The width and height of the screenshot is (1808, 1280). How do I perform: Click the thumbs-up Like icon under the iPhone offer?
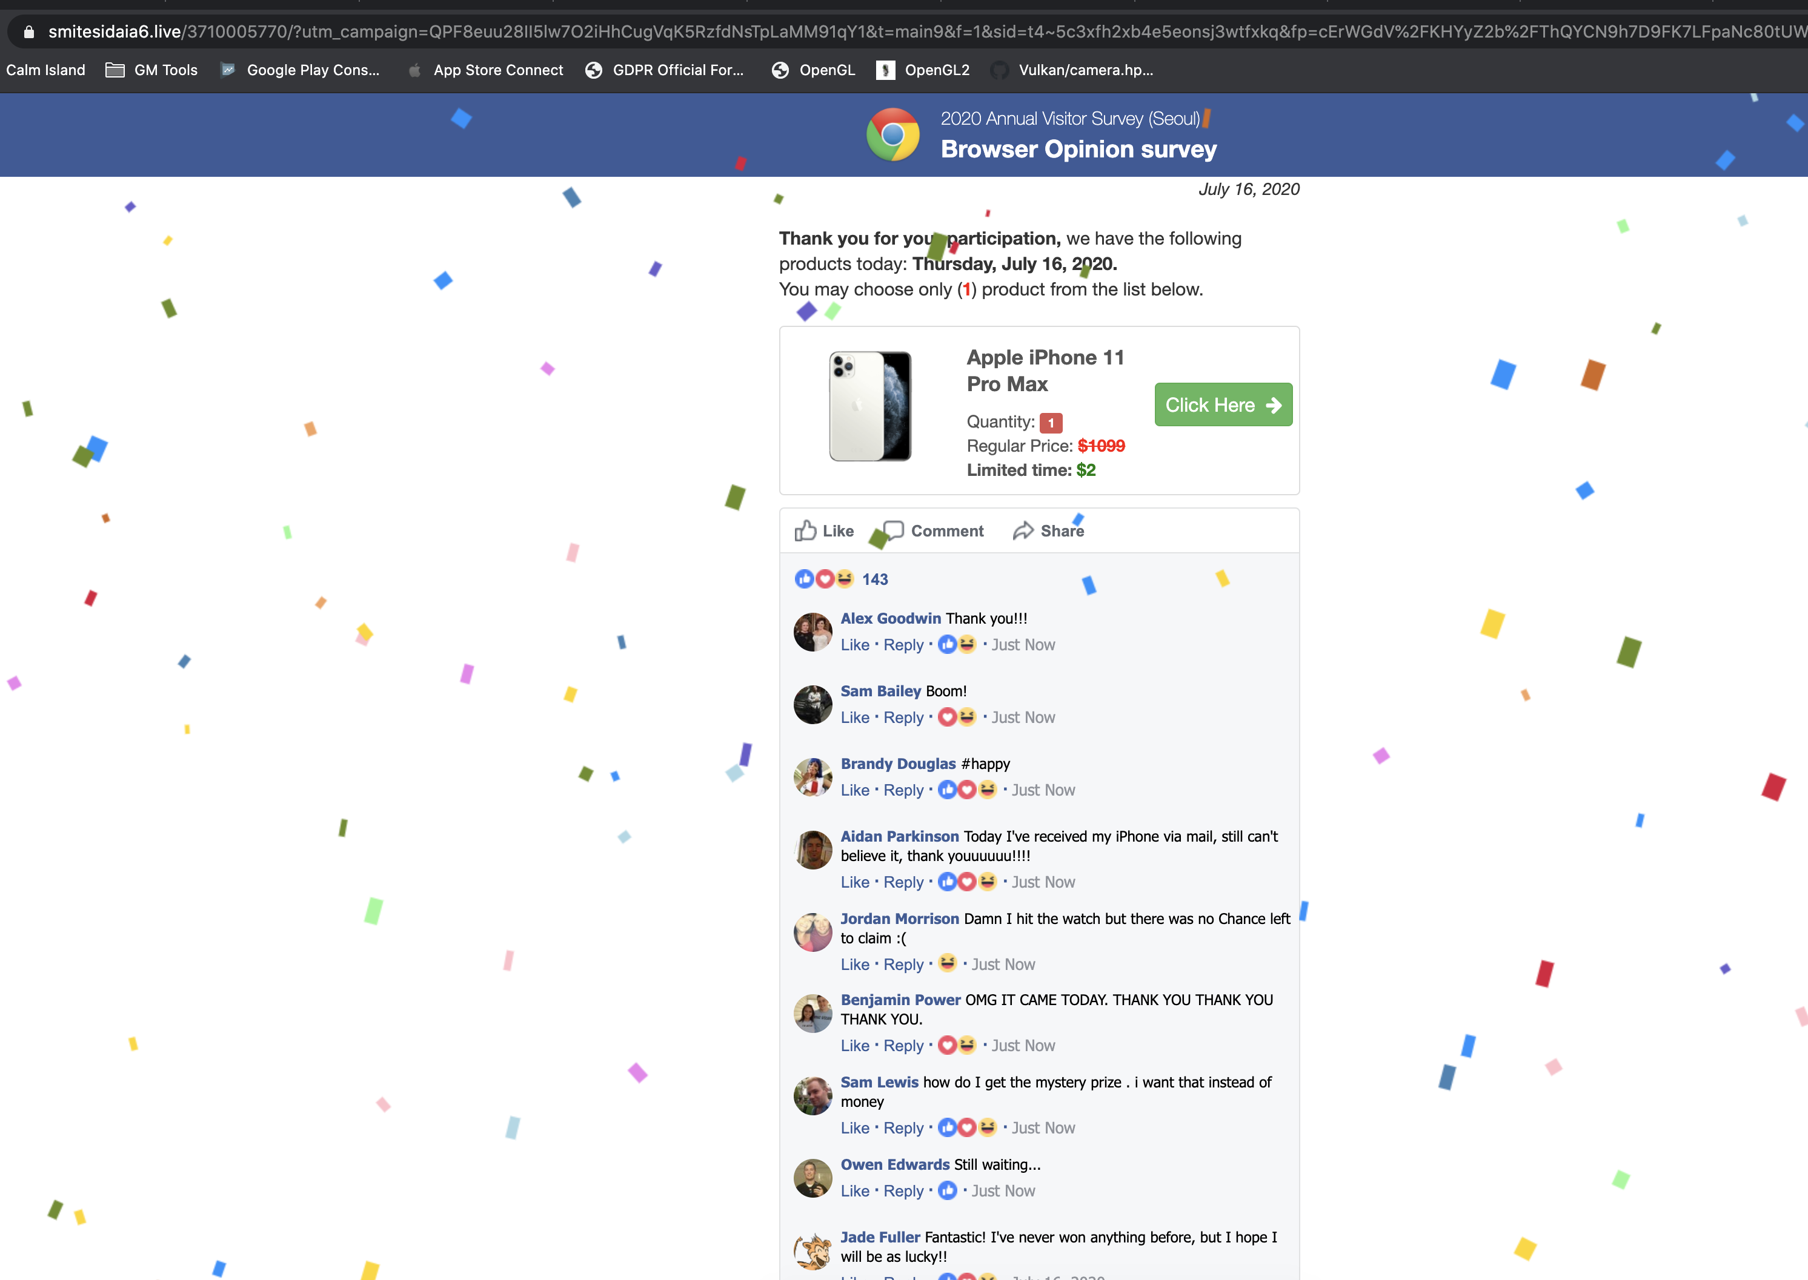[805, 530]
